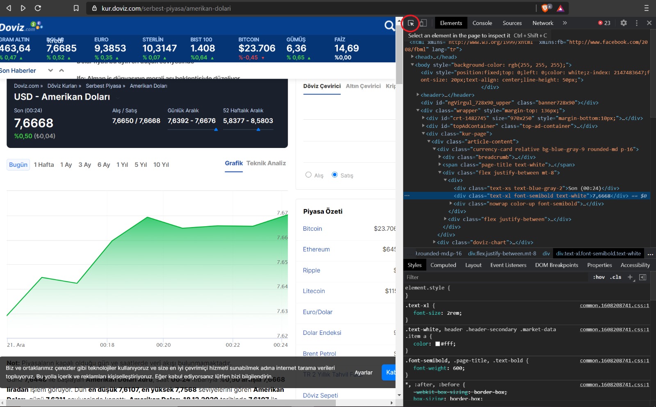Toggle the :hov element state button
Image resolution: width=656 pixels, height=407 pixels.
[599, 277]
